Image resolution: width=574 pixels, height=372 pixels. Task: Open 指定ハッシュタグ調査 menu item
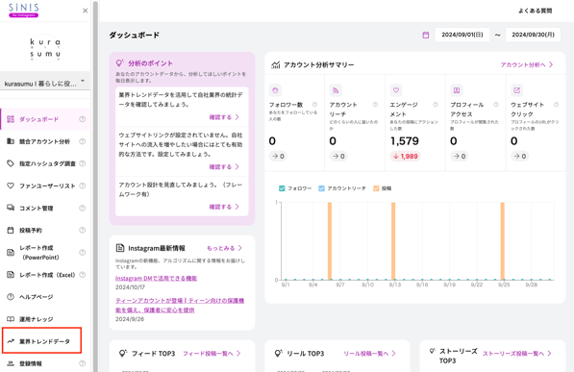[x=44, y=163]
